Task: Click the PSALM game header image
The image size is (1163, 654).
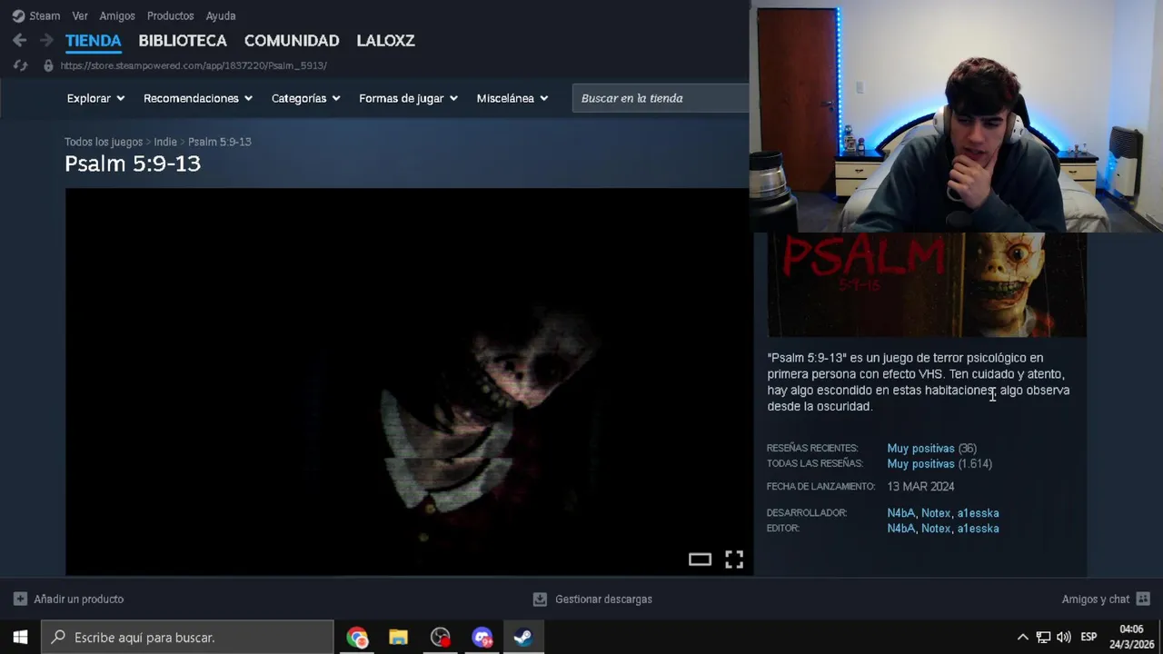Action: click(x=927, y=284)
